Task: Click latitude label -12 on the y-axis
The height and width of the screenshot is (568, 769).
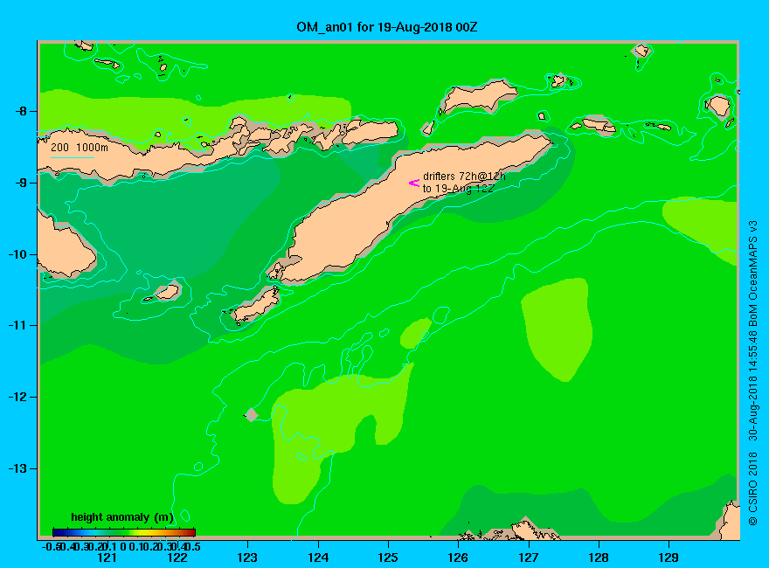Action: point(17,397)
